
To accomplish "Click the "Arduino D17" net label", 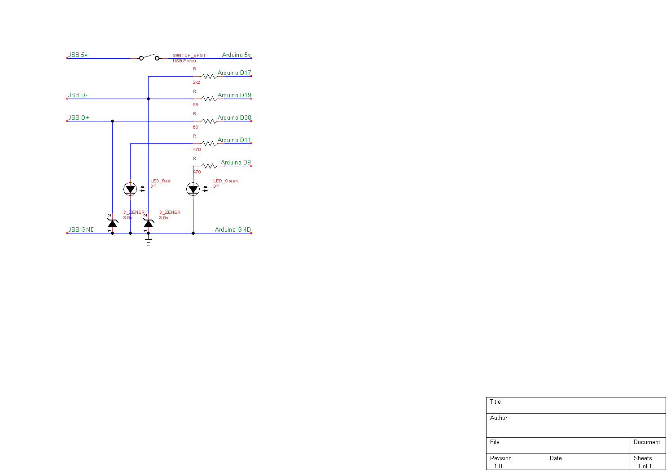I will click(234, 73).
